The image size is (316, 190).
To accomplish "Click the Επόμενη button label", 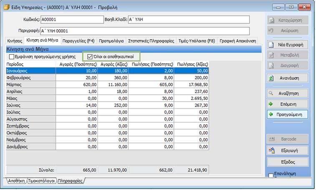I will (288, 104).
